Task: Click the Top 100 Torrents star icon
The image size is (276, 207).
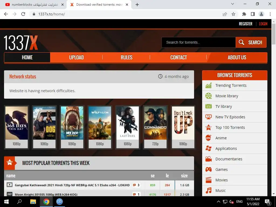Action: point(208,127)
